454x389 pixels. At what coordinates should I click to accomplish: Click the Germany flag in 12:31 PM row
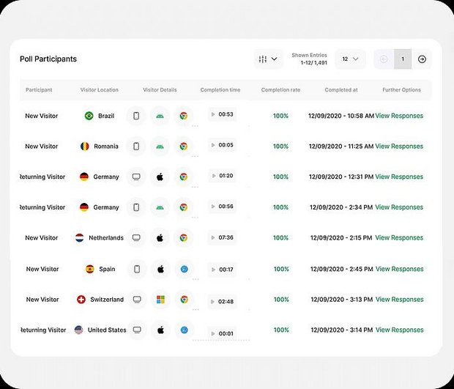[x=84, y=177]
